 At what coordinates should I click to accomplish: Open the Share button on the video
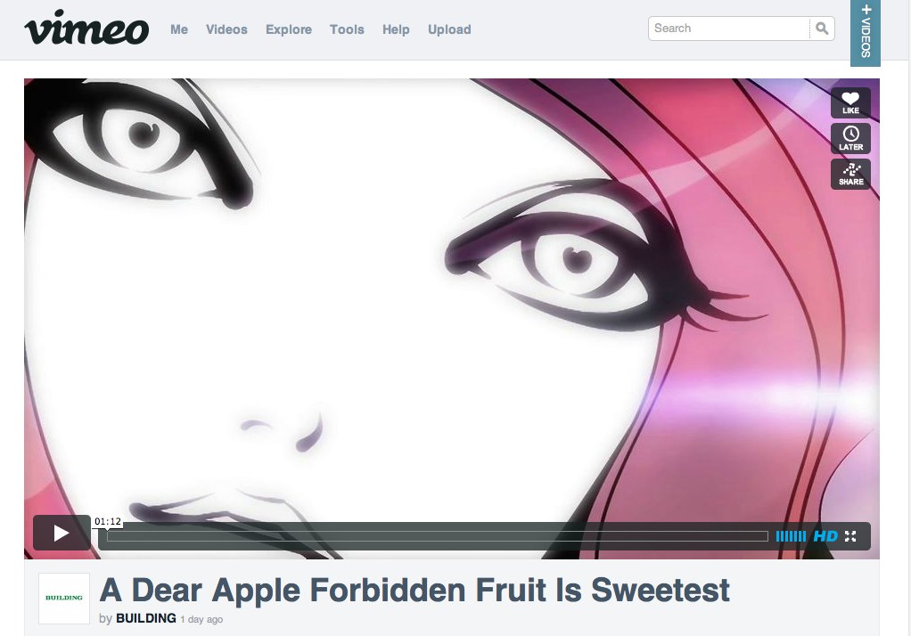coord(850,174)
